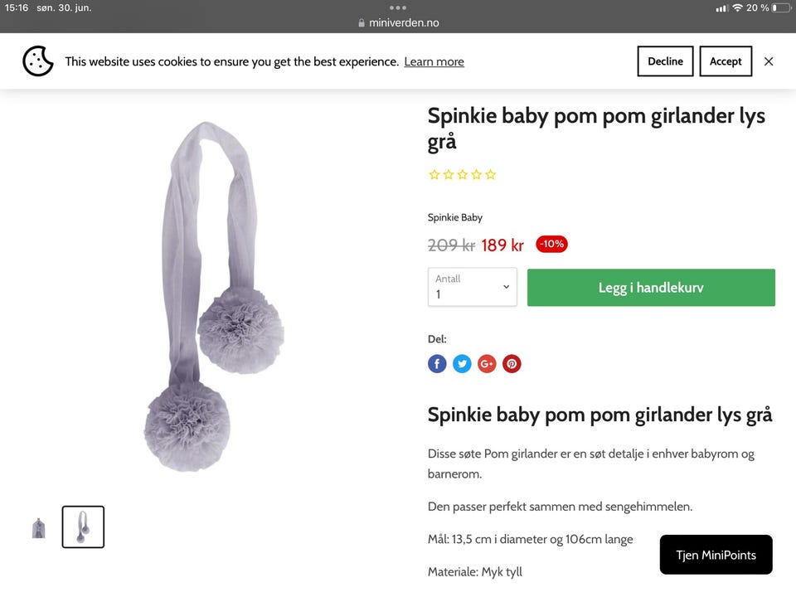Open the Tjen MiniPoints widget

point(716,555)
